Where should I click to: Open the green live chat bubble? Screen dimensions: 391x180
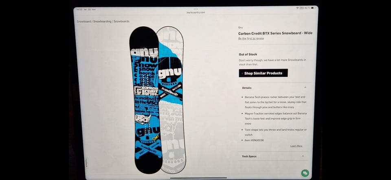point(305,173)
